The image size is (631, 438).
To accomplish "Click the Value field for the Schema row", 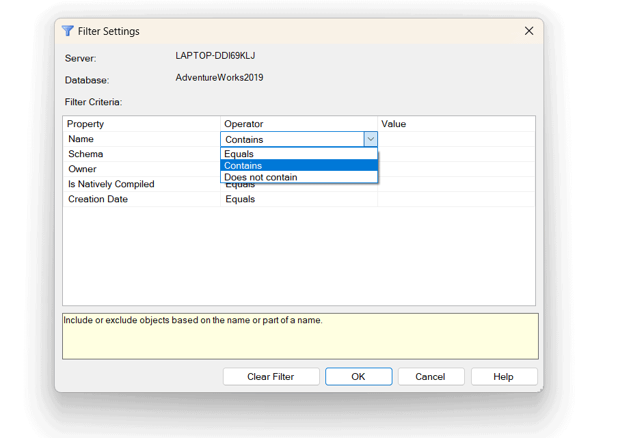I will [456, 154].
